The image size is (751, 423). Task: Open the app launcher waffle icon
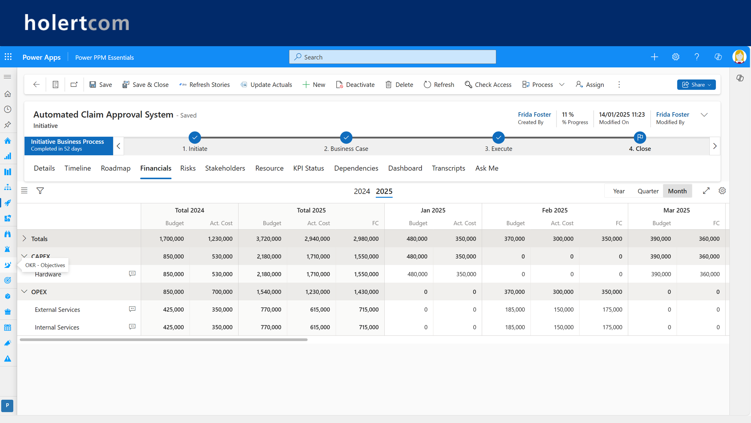pyautogui.click(x=8, y=57)
